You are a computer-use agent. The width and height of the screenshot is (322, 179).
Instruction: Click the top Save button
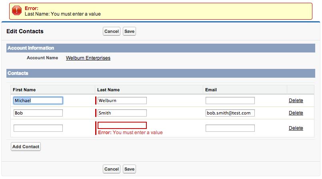129,31
